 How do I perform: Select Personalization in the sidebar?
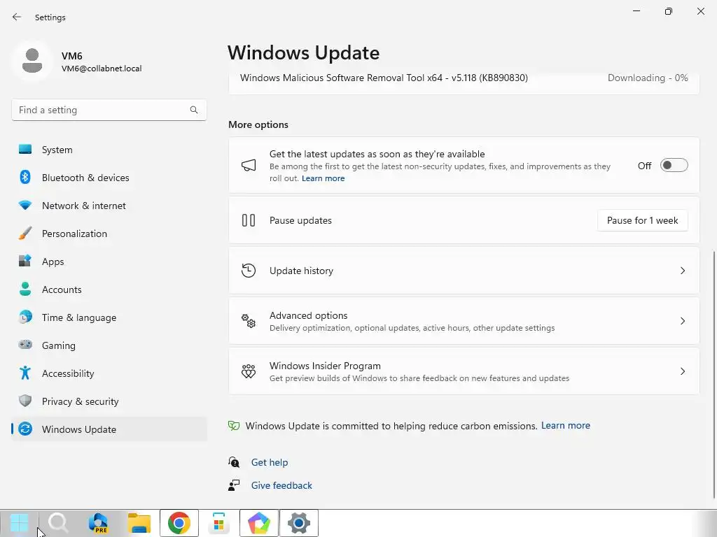coord(109,234)
